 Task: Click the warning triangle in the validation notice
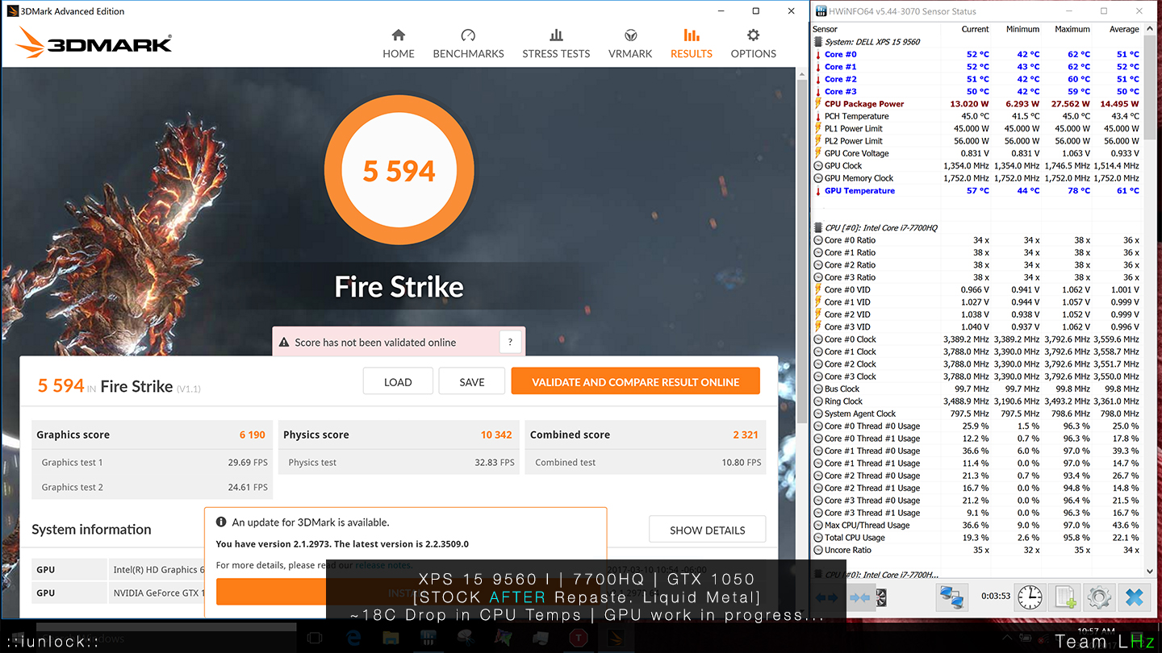(x=284, y=343)
